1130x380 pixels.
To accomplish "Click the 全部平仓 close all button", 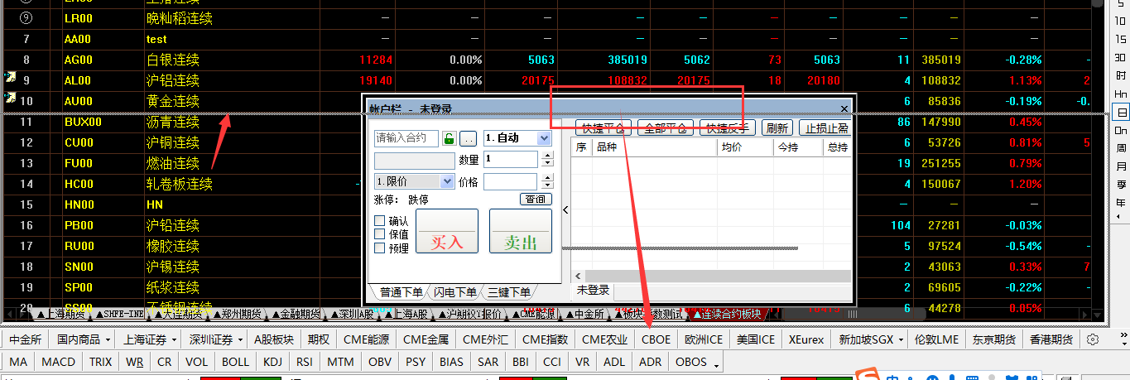I will click(666, 128).
